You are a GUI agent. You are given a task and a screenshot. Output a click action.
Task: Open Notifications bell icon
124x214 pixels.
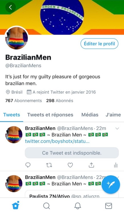point(78,206)
